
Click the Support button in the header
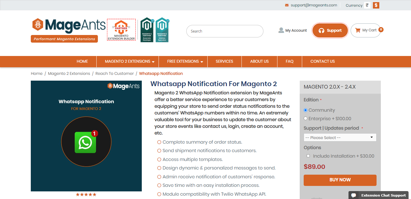[x=330, y=30]
